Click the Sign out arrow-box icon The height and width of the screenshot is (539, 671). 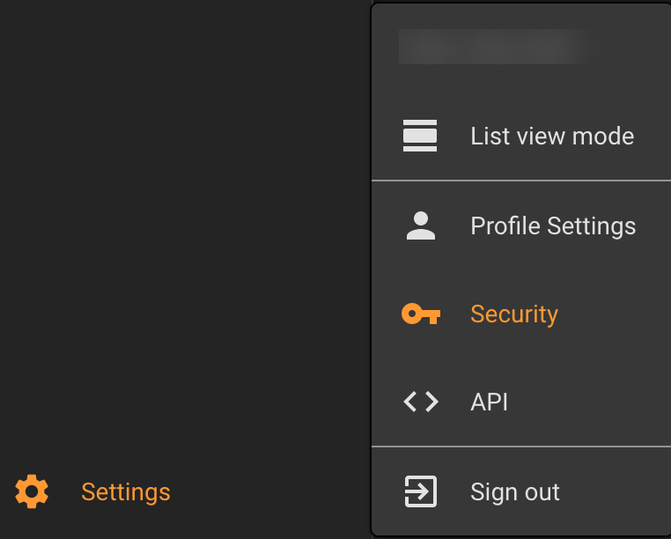click(421, 491)
